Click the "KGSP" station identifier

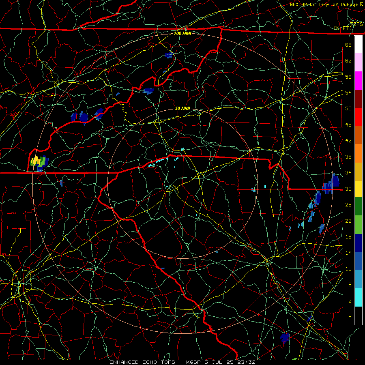[x=194, y=362]
